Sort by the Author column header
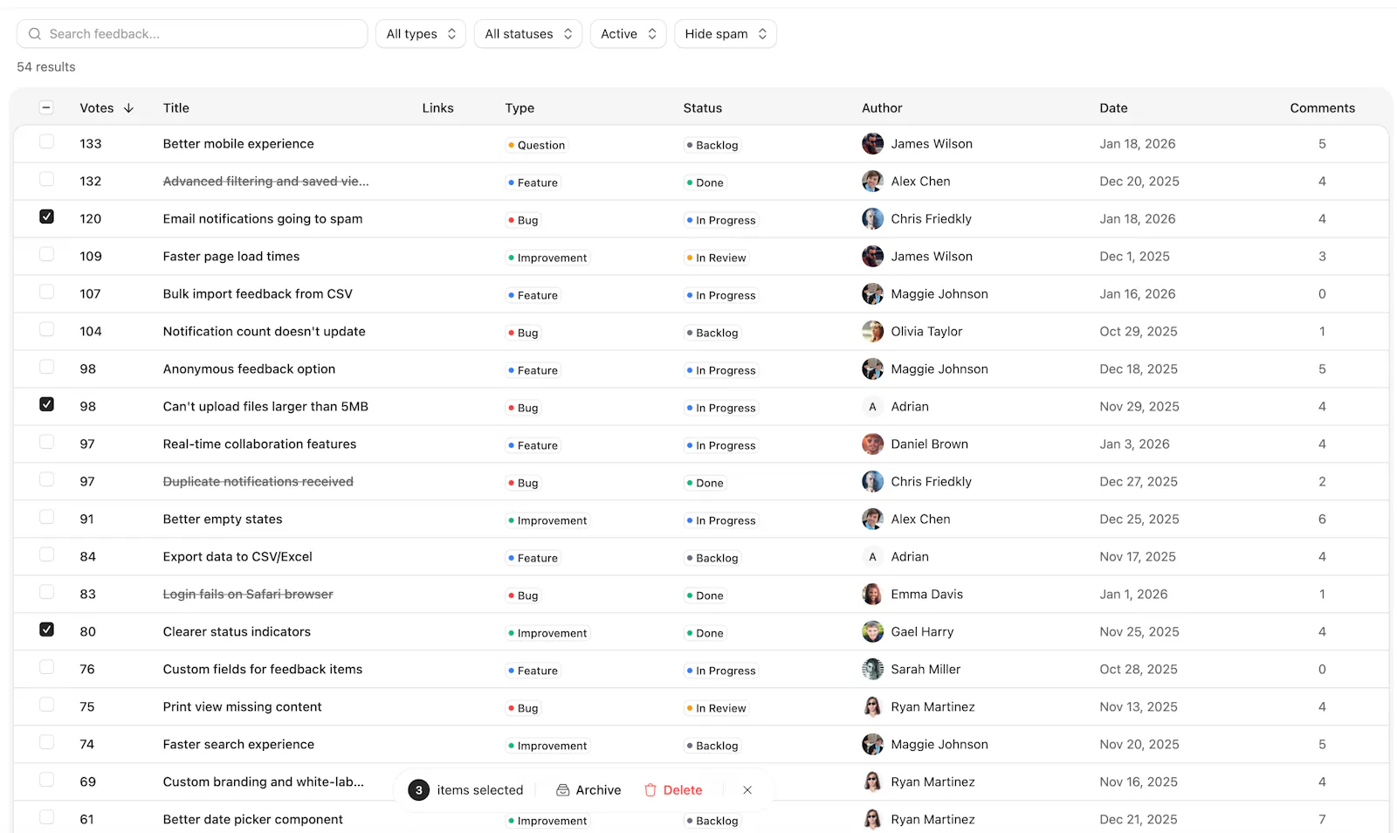The image size is (1397, 833). [882, 108]
